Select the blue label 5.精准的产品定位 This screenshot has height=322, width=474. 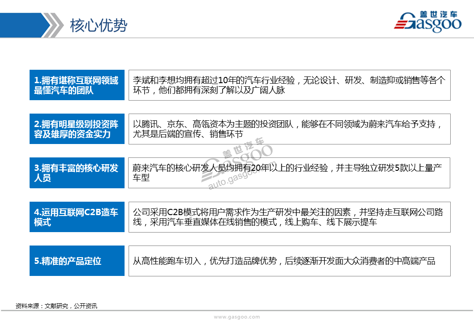click(77, 261)
